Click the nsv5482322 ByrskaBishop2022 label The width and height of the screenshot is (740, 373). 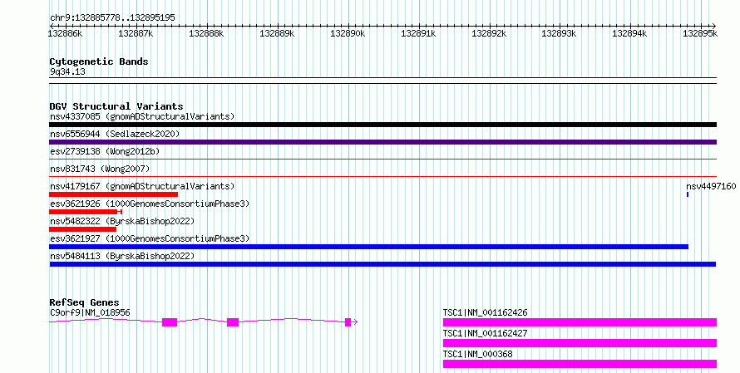[x=122, y=221]
